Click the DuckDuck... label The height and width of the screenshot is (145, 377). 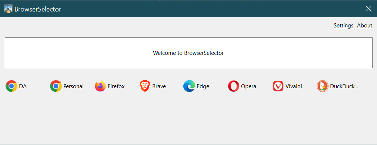(x=344, y=86)
